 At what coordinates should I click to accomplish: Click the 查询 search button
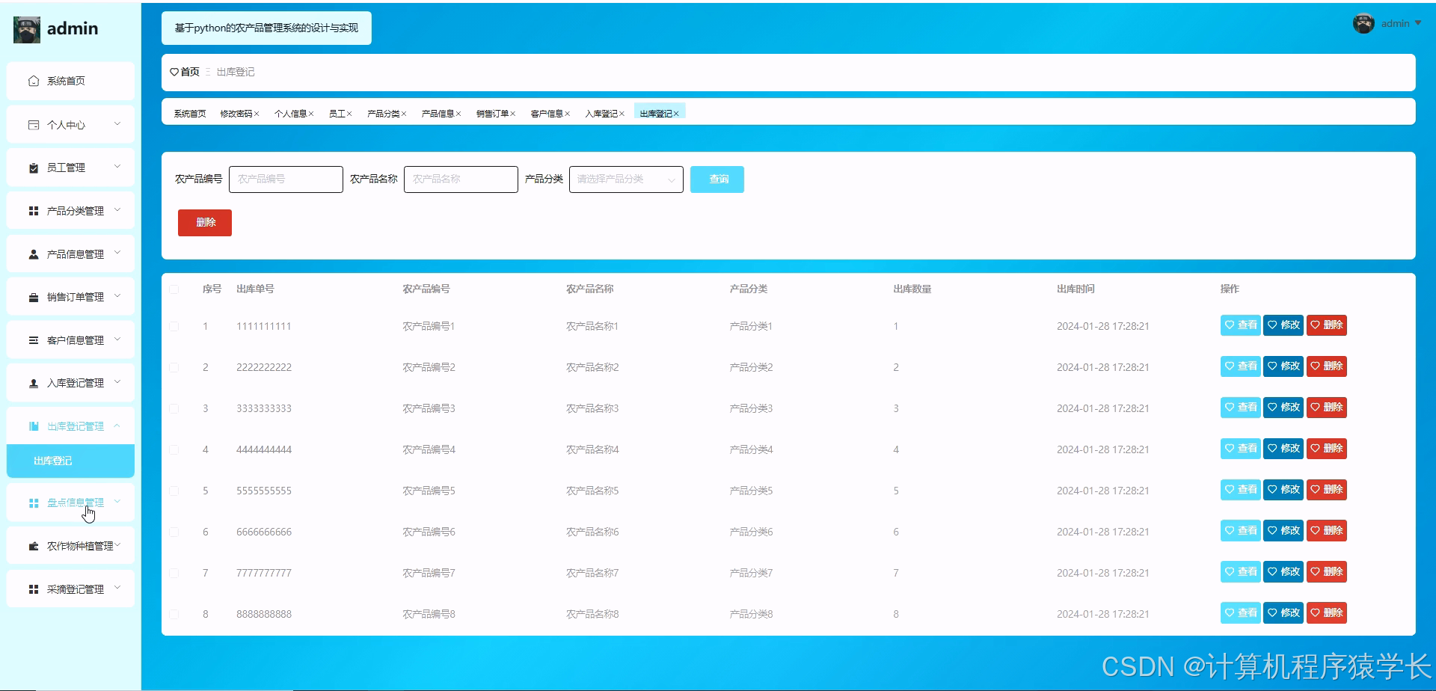pos(717,179)
